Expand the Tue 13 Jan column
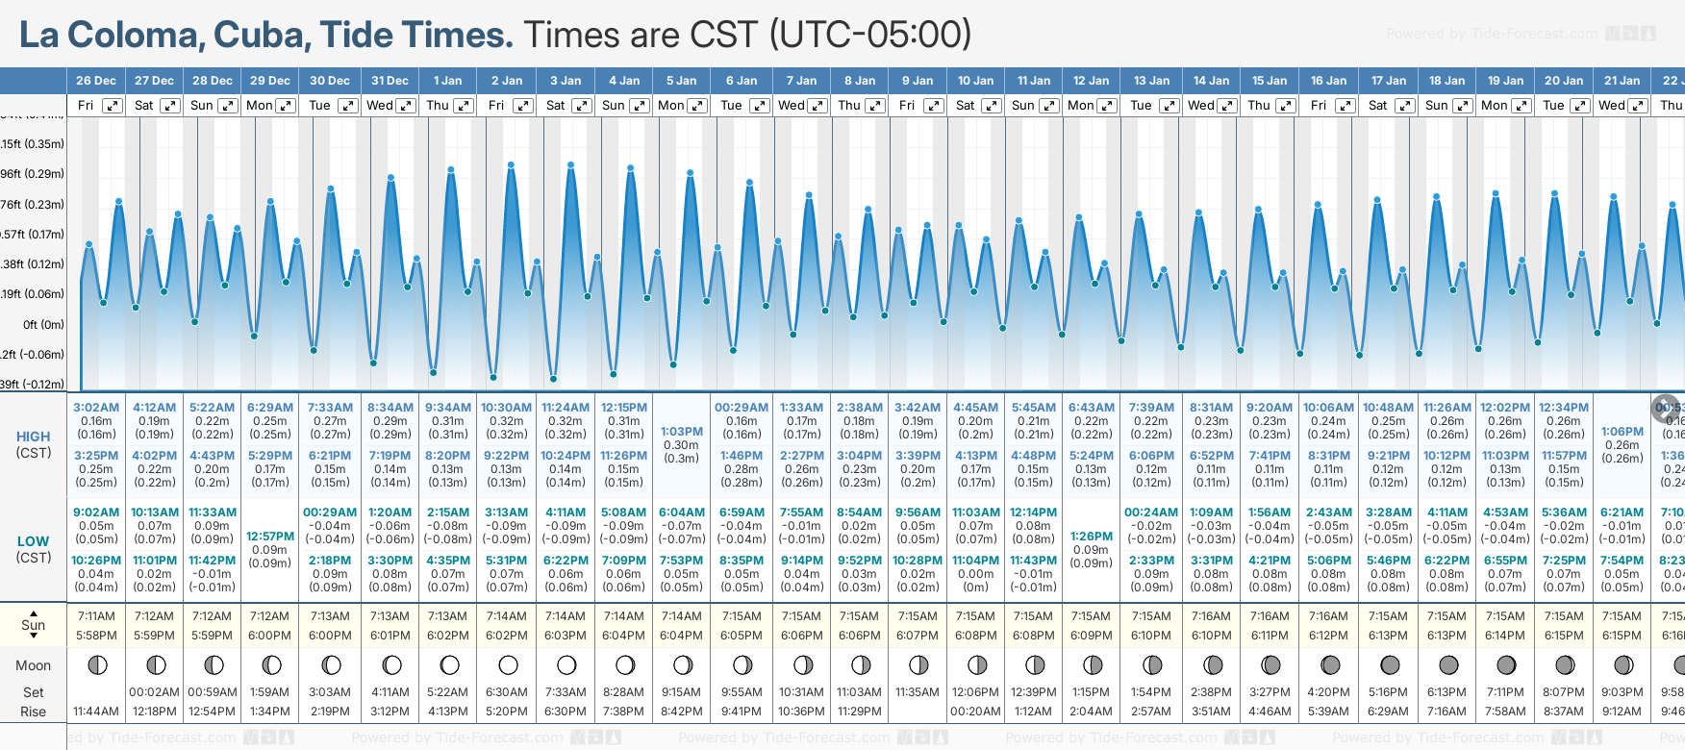1685x750 pixels. (1168, 106)
